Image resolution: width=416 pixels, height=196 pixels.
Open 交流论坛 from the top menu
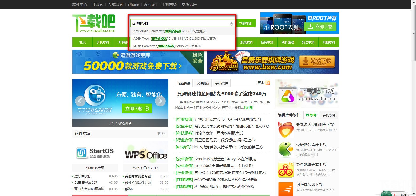pyautogui.click(x=188, y=5)
